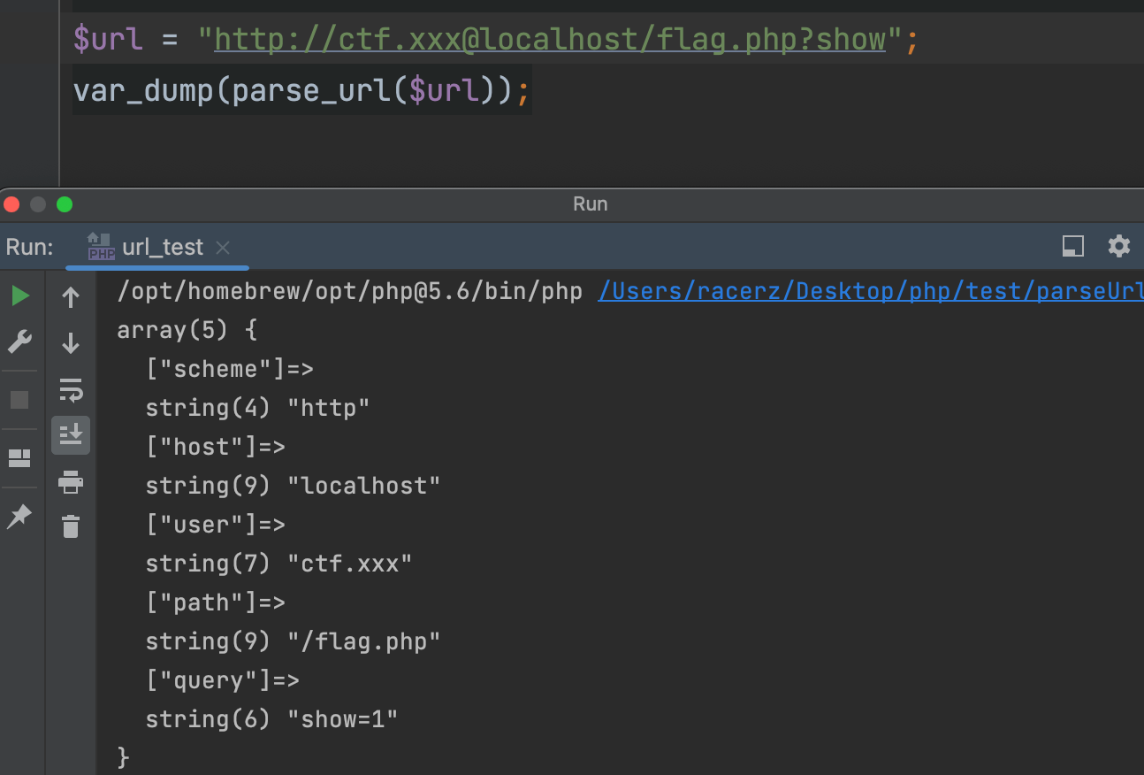Click the ["host"]=> output line

coord(216,447)
